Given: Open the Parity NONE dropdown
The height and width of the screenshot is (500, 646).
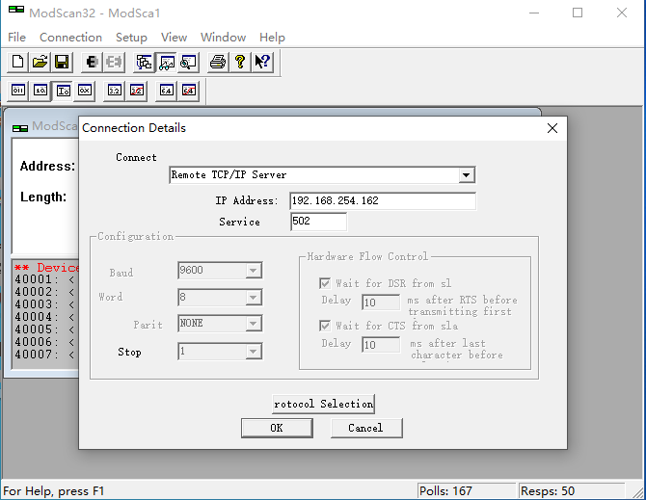Looking at the screenshot, I should coord(254,324).
